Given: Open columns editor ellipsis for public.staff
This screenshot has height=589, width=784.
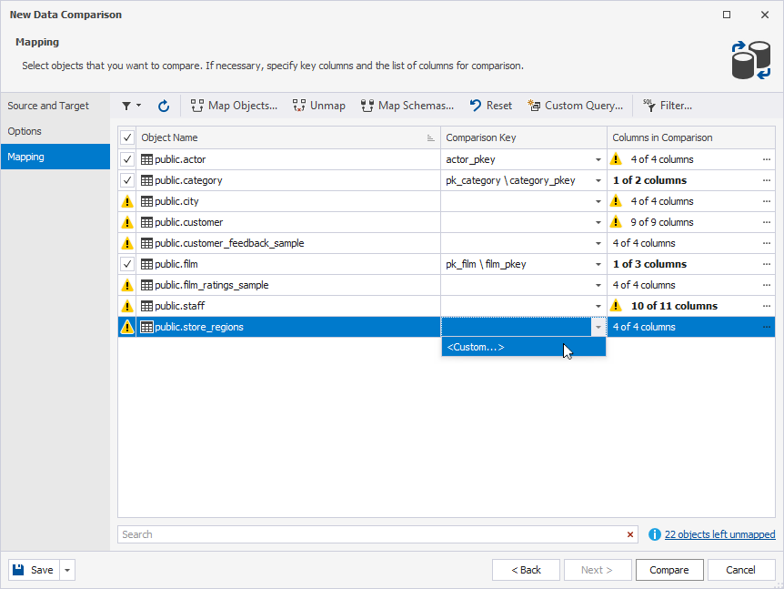Looking at the screenshot, I should (767, 306).
